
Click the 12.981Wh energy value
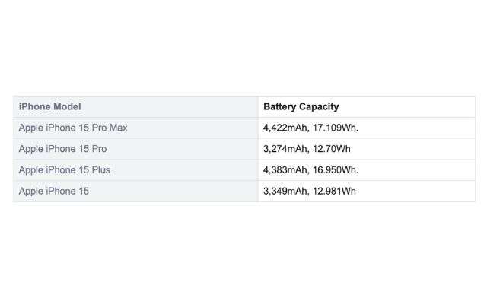click(334, 191)
